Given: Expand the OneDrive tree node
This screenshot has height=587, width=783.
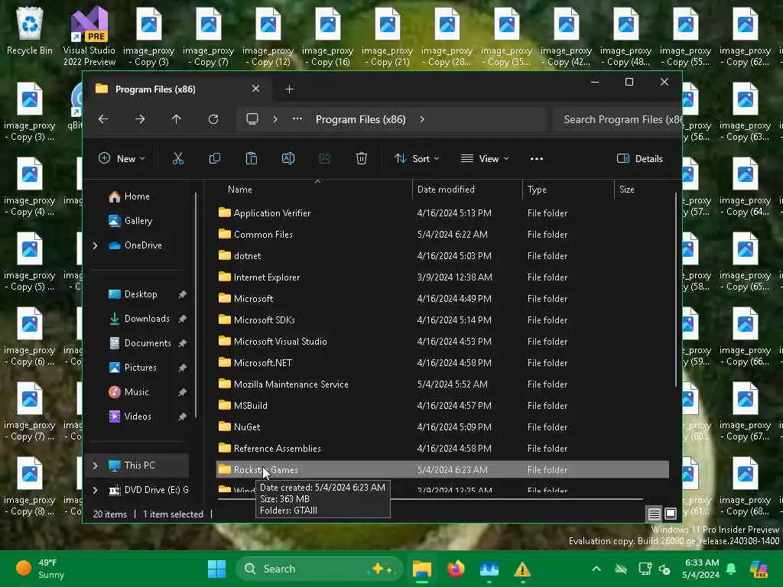Looking at the screenshot, I should point(95,245).
